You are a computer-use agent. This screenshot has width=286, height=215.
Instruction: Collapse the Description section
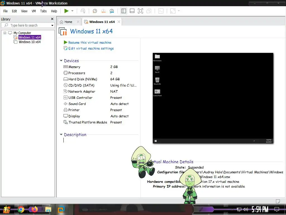(61, 135)
